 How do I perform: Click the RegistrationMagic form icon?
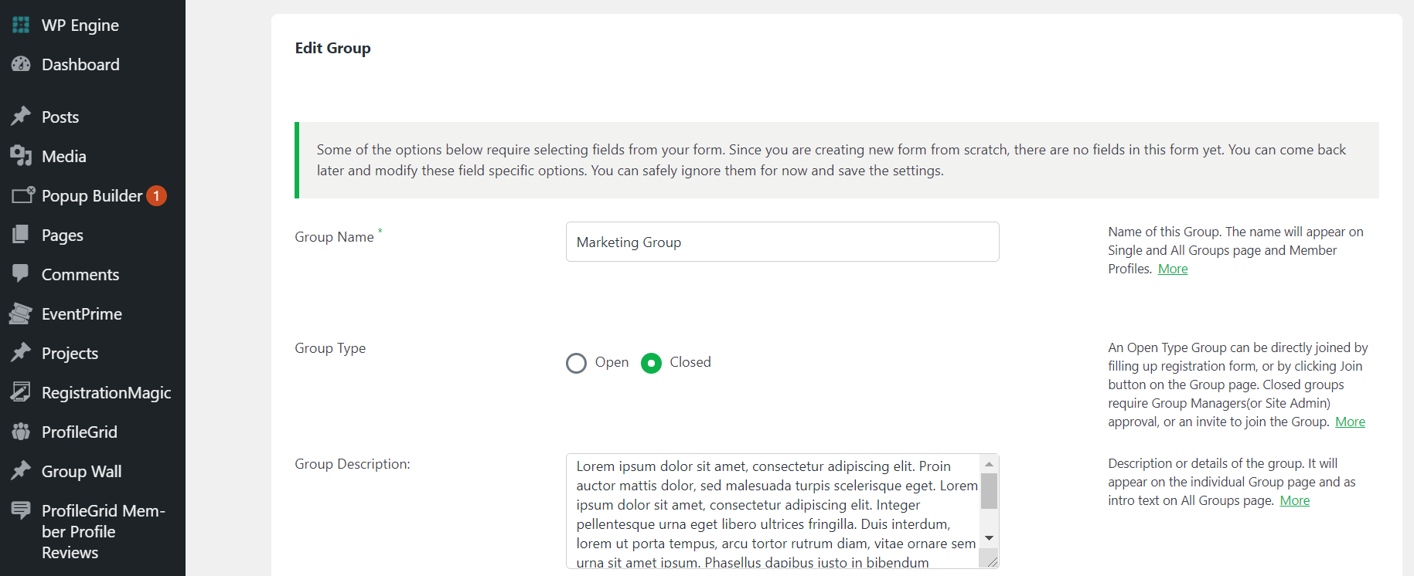pyautogui.click(x=21, y=392)
